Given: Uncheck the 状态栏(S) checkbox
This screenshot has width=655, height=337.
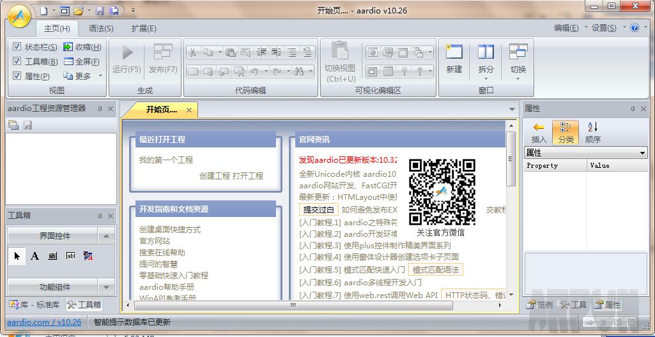Looking at the screenshot, I should click(x=17, y=47).
